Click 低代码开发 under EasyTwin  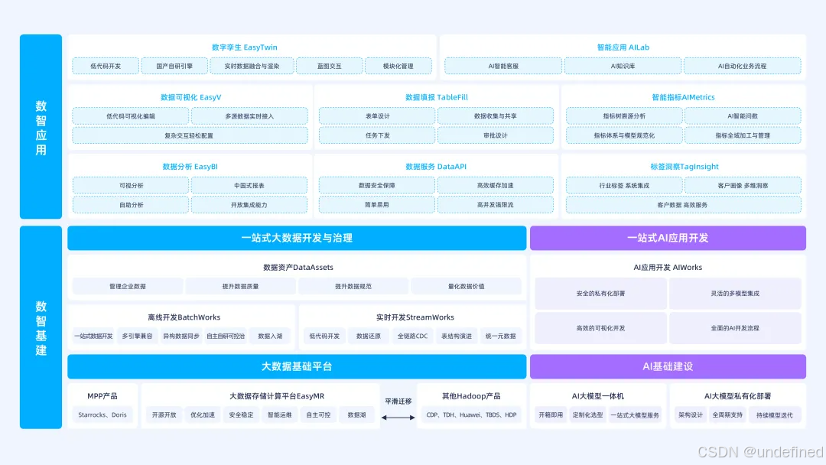(x=106, y=67)
